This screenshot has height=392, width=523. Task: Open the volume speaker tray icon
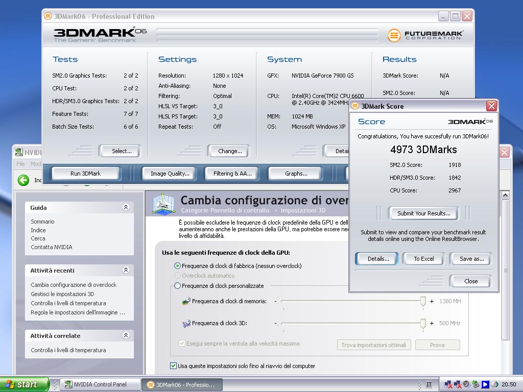pyautogui.click(x=466, y=384)
